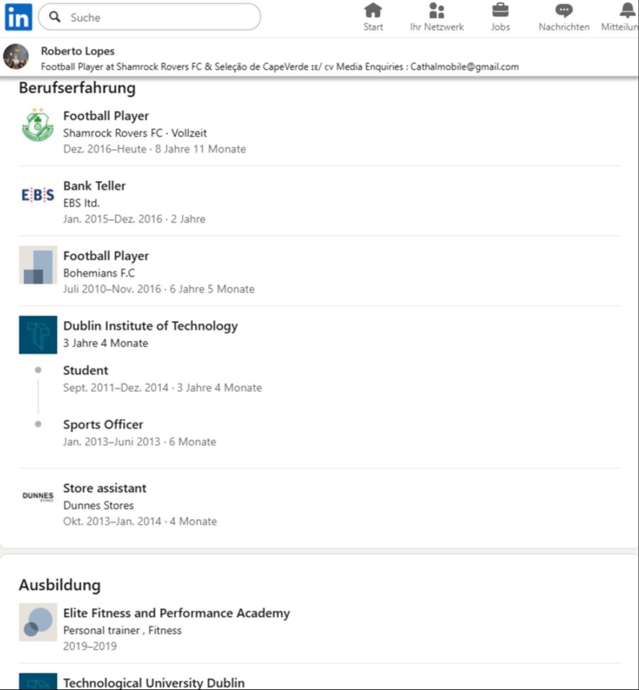This screenshot has width=639, height=690.
Task: Click the search magnifier icon
Action: pos(55,17)
